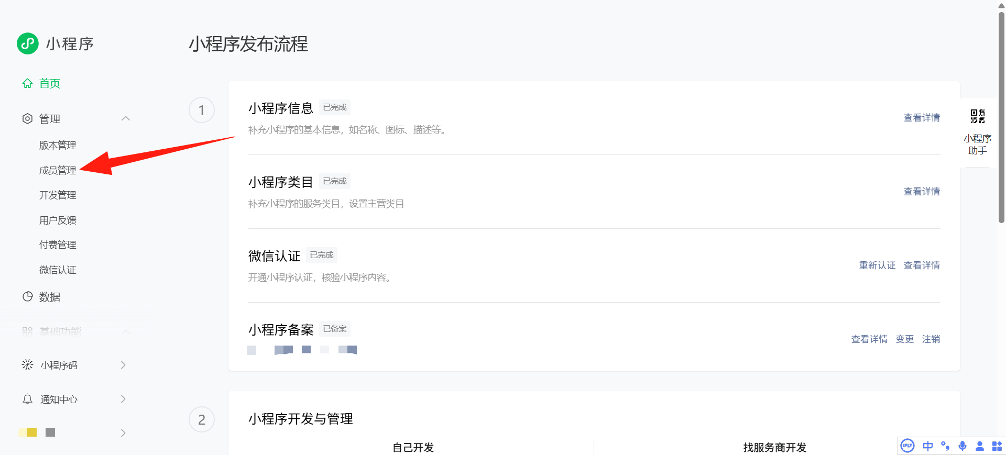Select the 找服务商开发 tab

[x=774, y=447]
